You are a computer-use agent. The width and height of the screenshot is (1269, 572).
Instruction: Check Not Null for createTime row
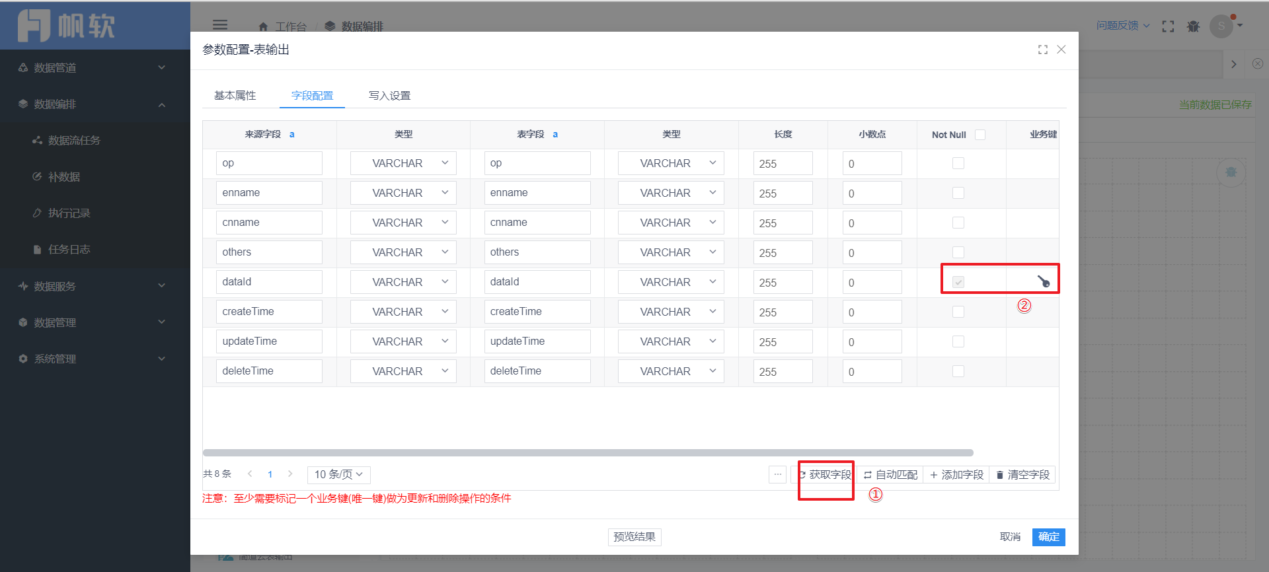(x=958, y=312)
